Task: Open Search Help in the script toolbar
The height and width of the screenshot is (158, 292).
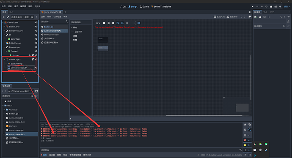Action: pos(232,17)
